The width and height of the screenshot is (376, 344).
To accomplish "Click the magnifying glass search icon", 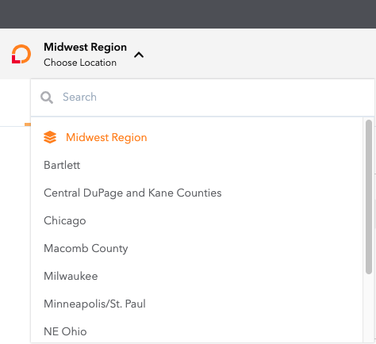I will click(47, 97).
